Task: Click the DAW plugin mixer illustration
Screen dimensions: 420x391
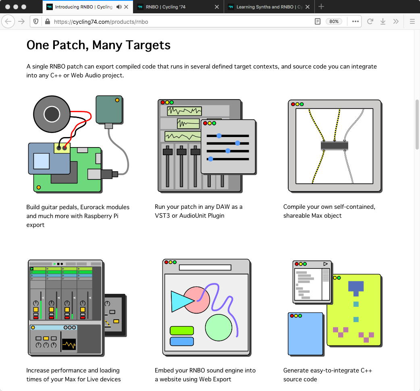Action: [x=207, y=146]
